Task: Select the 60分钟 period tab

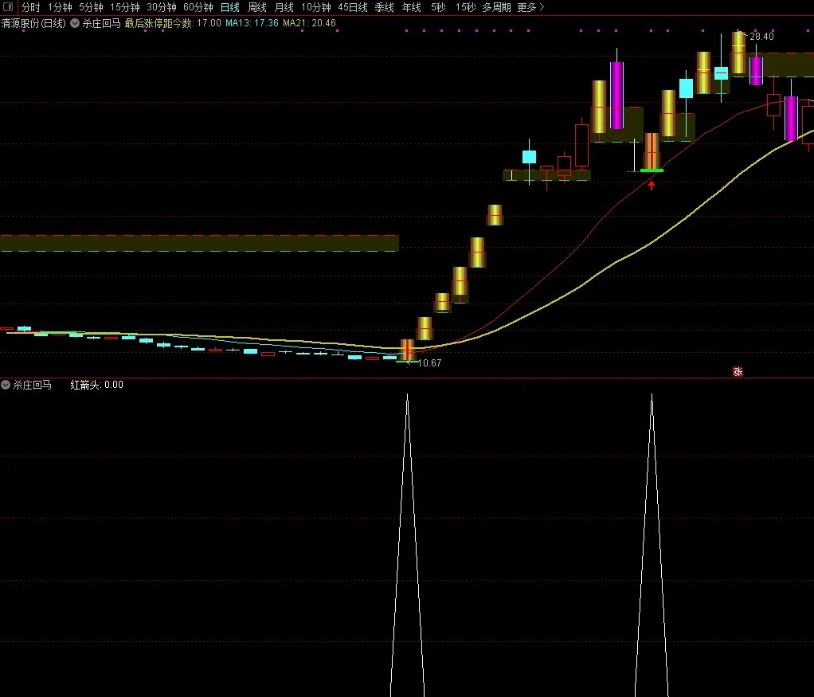Action: click(x=198, y=7)
